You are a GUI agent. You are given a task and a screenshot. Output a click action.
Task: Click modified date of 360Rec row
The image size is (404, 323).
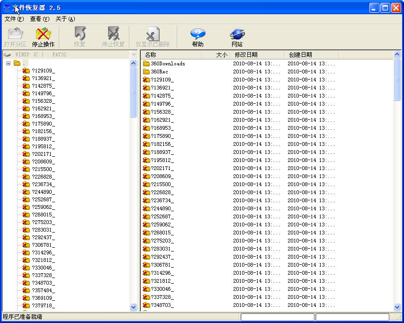click(x=257, y=72)
